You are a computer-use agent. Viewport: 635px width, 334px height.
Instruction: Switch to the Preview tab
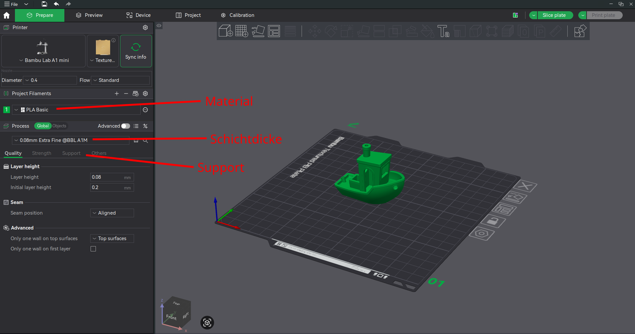pos(89,15)
